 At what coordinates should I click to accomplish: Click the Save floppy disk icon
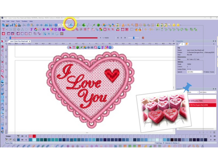[x=11, y=25]
